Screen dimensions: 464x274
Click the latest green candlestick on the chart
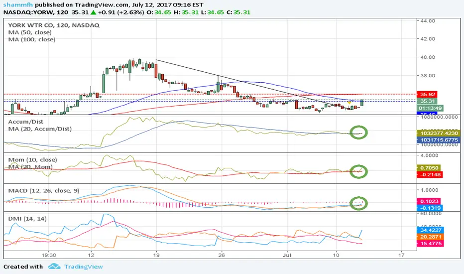[x=362, y=103]
